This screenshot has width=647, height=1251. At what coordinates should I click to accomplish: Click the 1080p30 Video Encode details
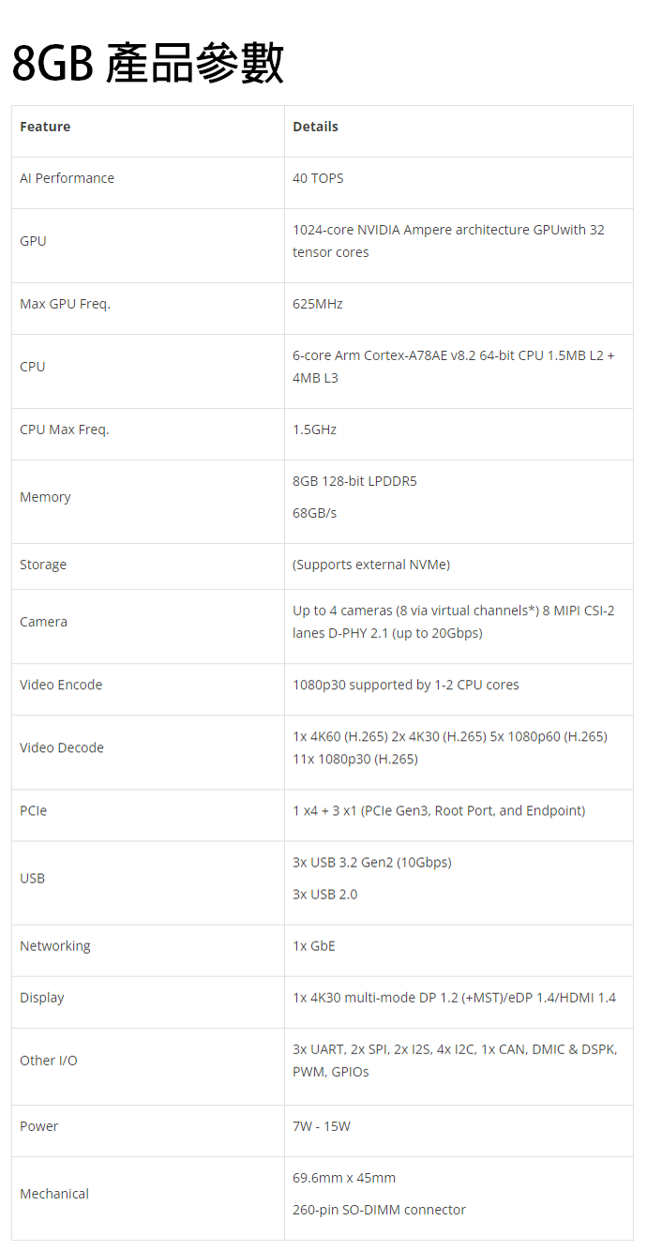click(405, 685)
